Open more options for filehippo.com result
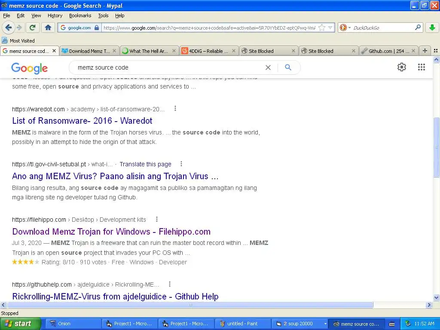Image resolution: width=440 pixels, height=330 pixels. pos(156,219)
